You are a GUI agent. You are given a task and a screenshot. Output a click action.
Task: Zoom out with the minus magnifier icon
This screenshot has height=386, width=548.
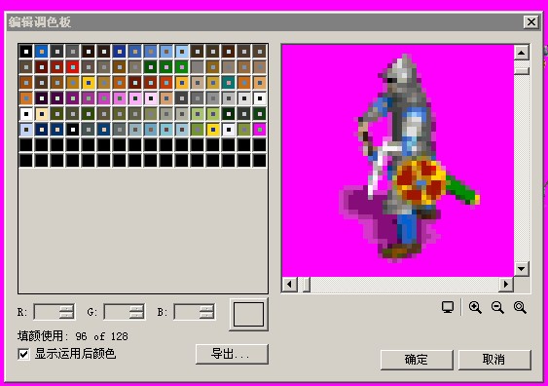pos(497,308)
